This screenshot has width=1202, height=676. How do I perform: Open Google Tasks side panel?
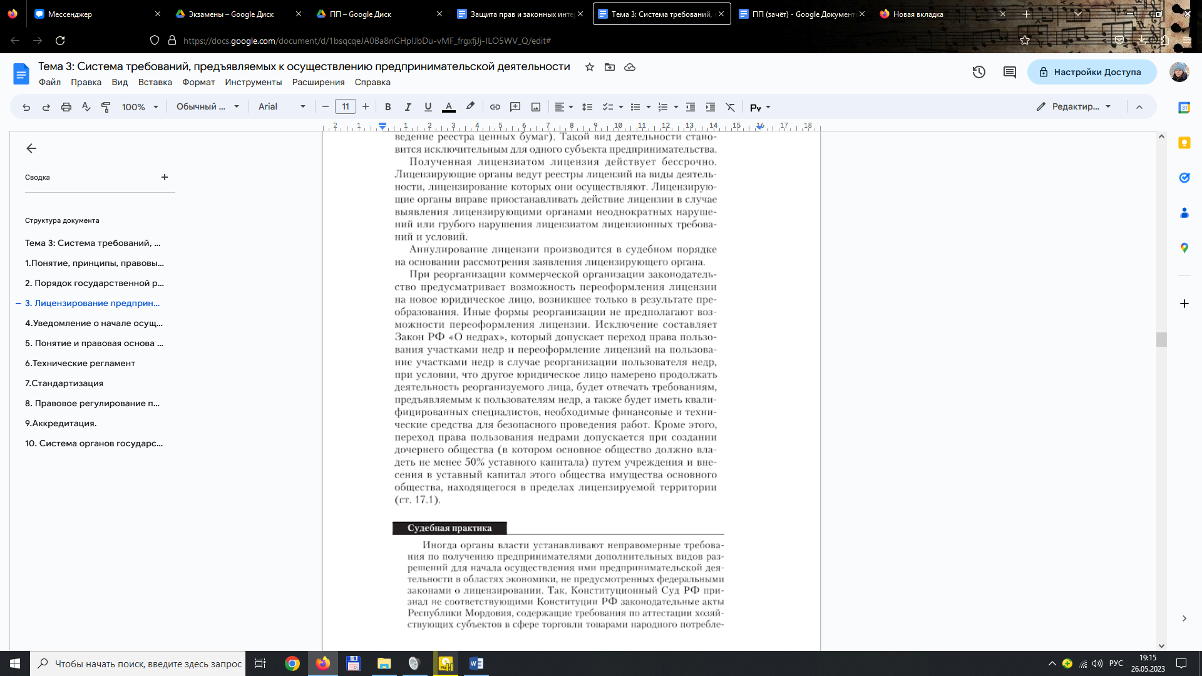coord(1184,178)
